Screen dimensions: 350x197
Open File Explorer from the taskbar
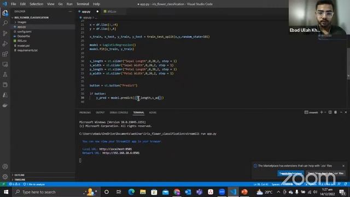[143, 192]
